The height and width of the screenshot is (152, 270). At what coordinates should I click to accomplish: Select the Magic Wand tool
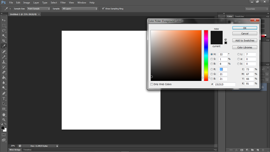4,36
